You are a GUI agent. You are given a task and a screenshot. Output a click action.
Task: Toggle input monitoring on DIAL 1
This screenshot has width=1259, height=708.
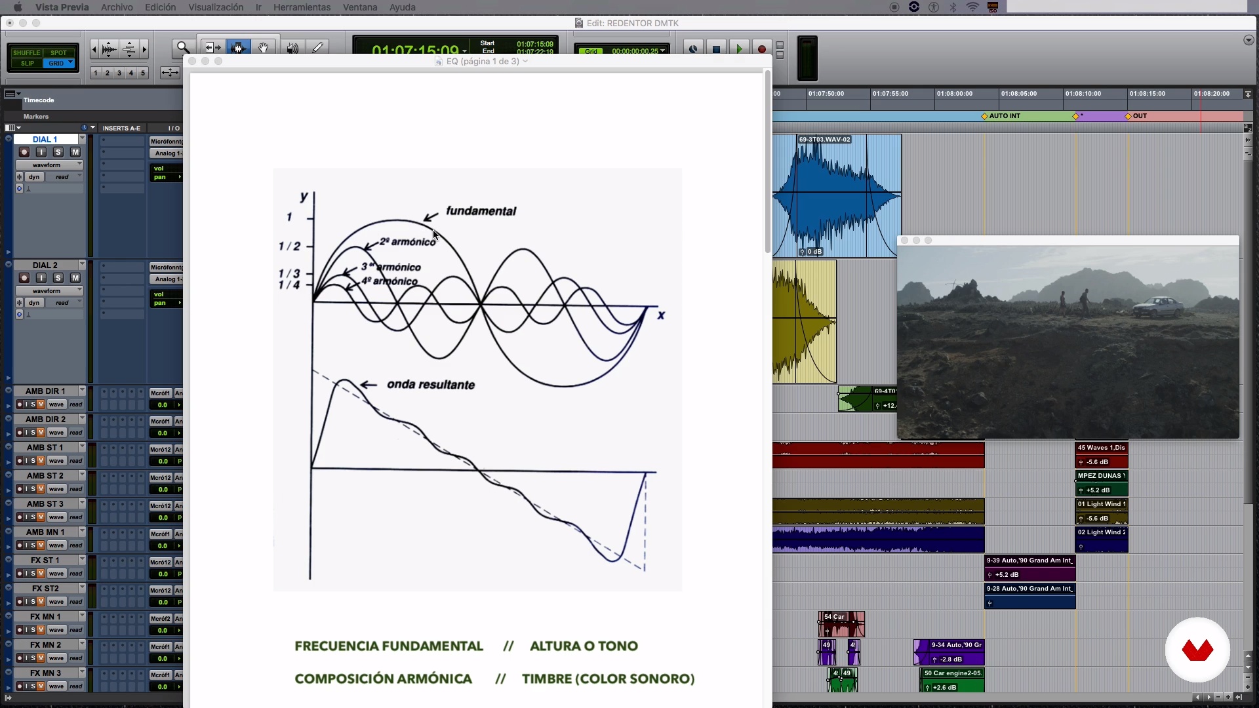click(41, 152)
